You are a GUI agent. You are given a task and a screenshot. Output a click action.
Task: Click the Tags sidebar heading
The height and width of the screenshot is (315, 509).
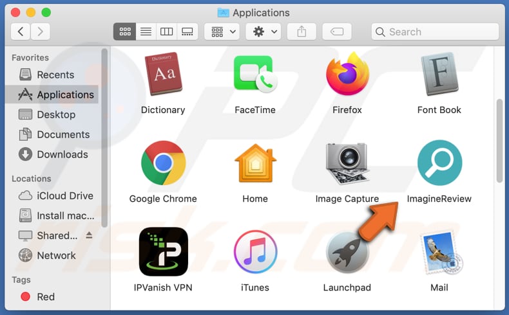[x=21, y=280]
